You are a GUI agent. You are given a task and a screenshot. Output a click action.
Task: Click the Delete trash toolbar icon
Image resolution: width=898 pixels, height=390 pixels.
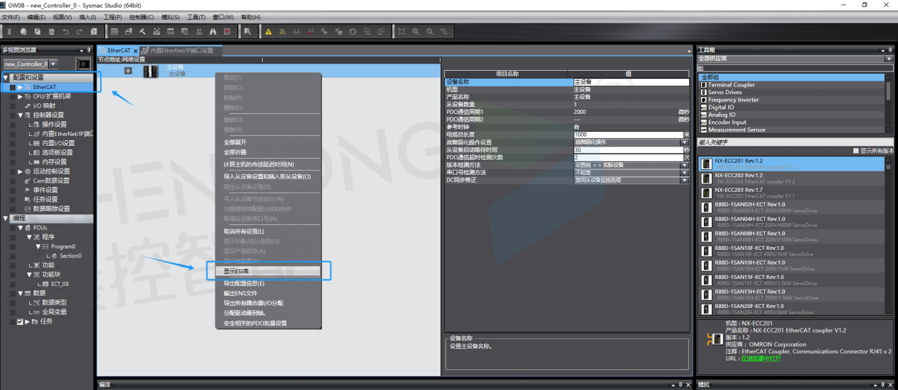coord(52,31)
